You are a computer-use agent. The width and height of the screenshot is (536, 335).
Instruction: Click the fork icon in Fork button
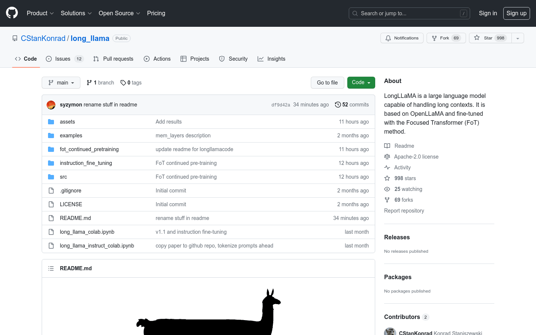click(434, 38)
